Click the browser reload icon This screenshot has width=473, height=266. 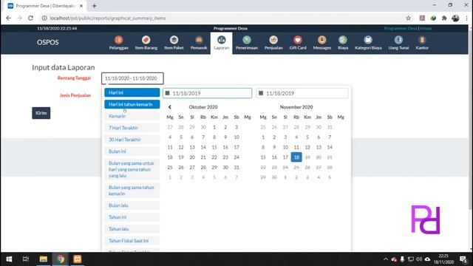coord(31,18)
